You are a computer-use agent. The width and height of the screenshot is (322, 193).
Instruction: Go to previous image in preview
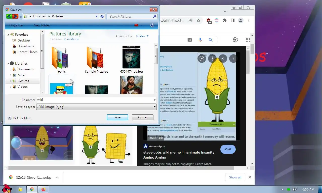[x=223, y=59]
